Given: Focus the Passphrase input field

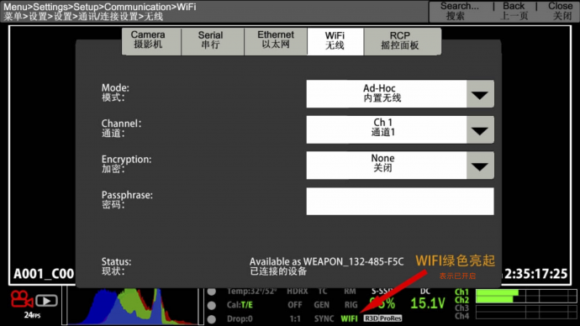Looking at the screenshot, I should [400, 201].
